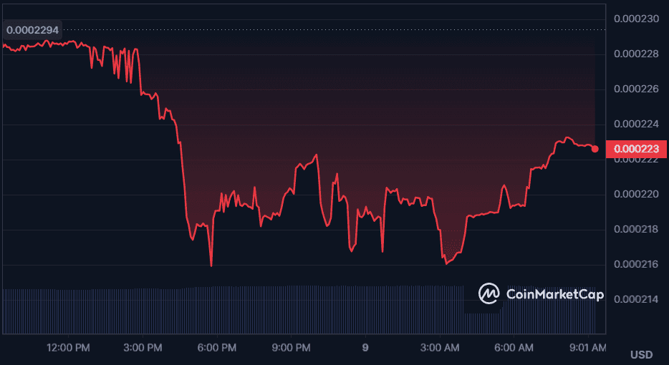Click the 9:01 AM time label

(x=588, y=348)
